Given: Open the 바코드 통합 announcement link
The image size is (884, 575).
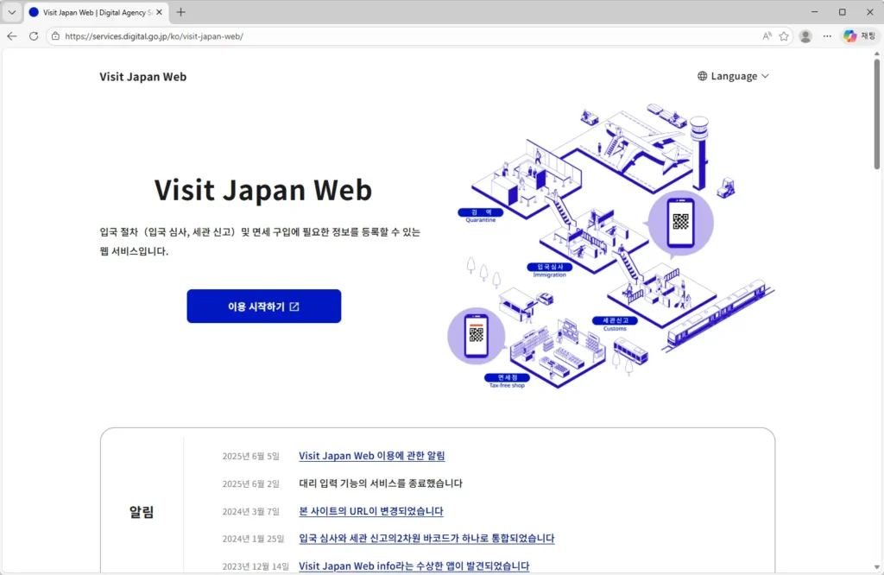Looking at the screenshot, I should pyautogui.click(x=426, y=538).
